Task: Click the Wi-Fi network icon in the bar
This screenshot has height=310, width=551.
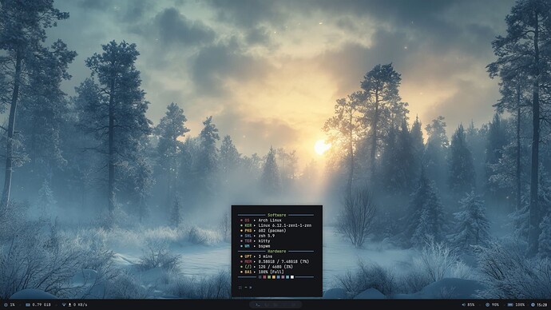Action: (64, 304)
